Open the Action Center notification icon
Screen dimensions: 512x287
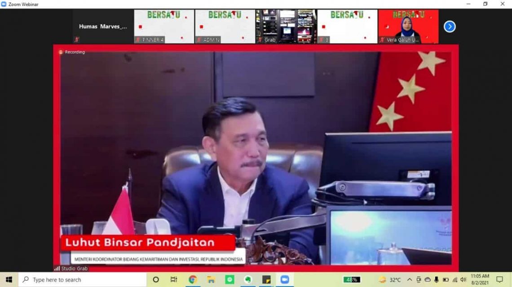coord(500,278)
